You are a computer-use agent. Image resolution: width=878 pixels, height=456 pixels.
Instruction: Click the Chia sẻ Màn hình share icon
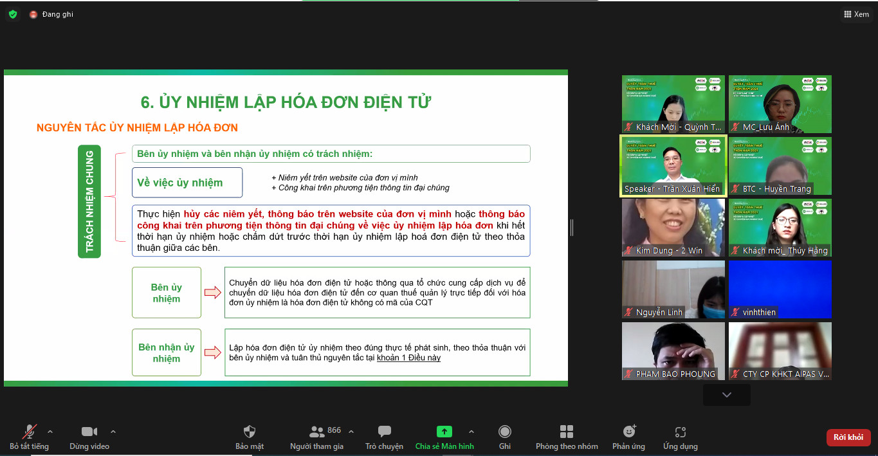(x=444, y=432)
